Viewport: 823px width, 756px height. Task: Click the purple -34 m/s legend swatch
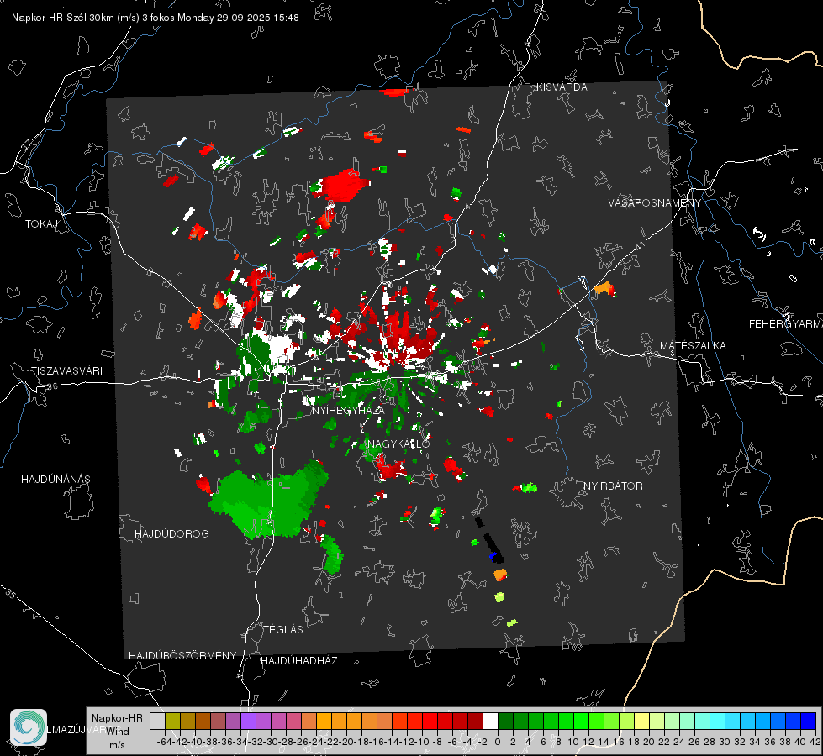click(x=248, y=721)
